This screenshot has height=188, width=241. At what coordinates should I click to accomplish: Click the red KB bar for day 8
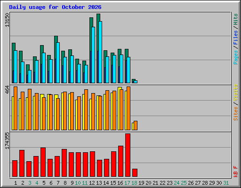coord(64,163)
